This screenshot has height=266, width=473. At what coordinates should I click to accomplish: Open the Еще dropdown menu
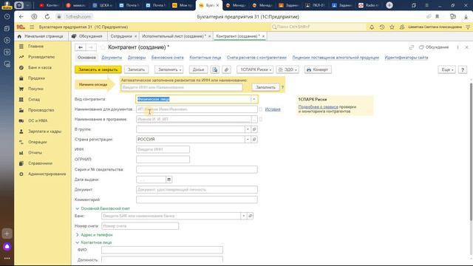446,69
